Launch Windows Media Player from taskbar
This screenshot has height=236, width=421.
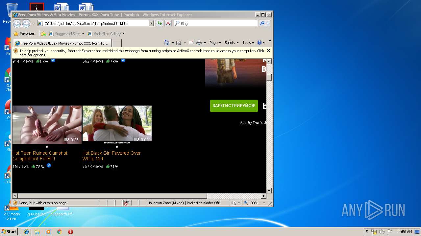(x=48, y=232)
